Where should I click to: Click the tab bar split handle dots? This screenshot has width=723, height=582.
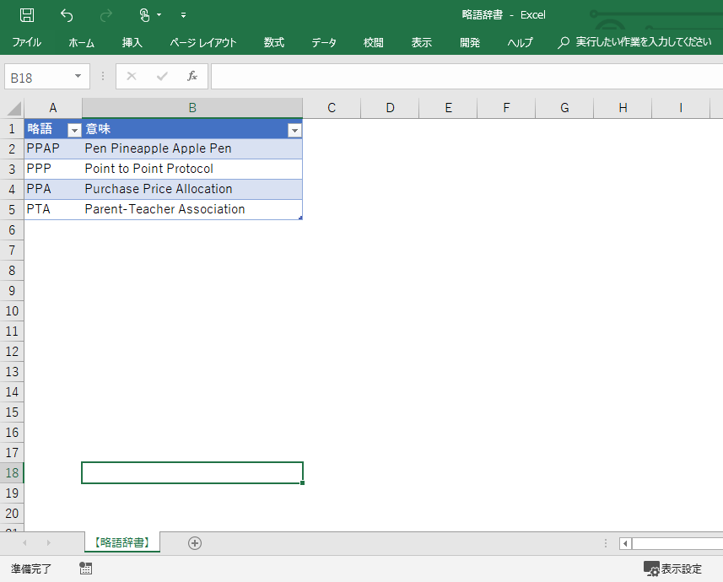click(606, 543)
